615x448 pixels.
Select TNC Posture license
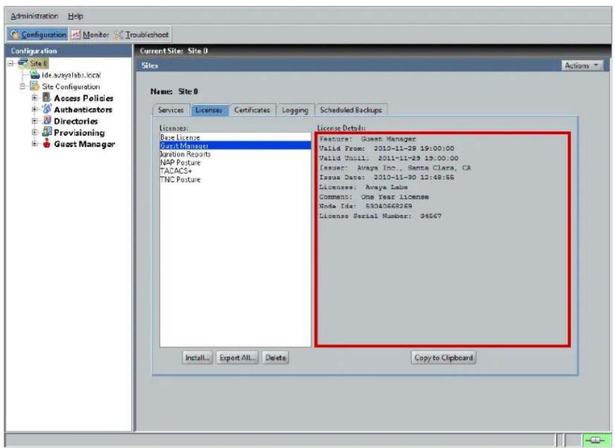tap(235, 179)
